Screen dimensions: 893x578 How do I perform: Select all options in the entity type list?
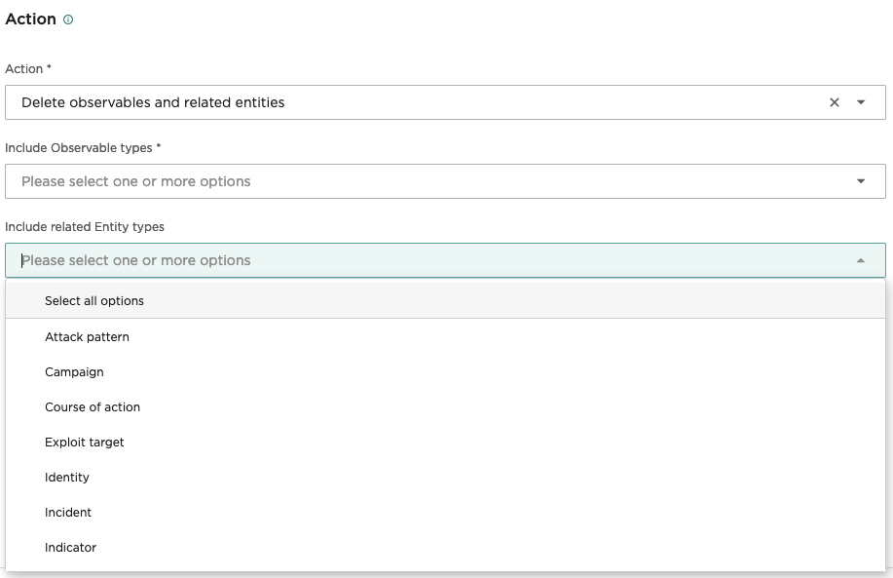click(93, 301)
